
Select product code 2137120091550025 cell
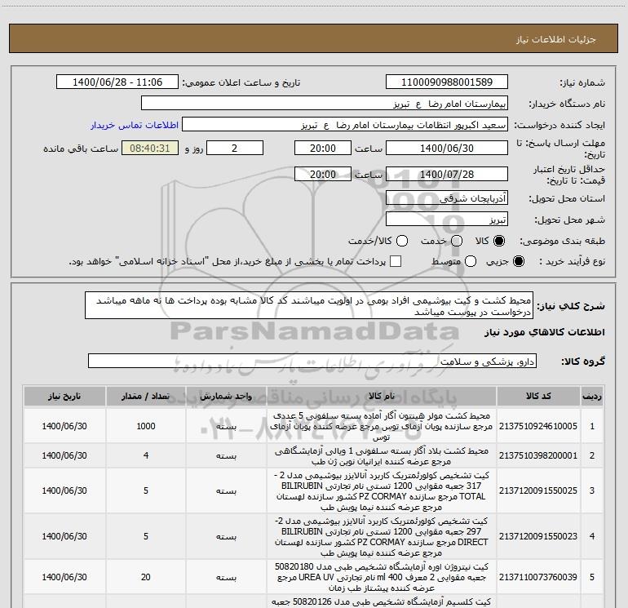(x=538, y=490)
